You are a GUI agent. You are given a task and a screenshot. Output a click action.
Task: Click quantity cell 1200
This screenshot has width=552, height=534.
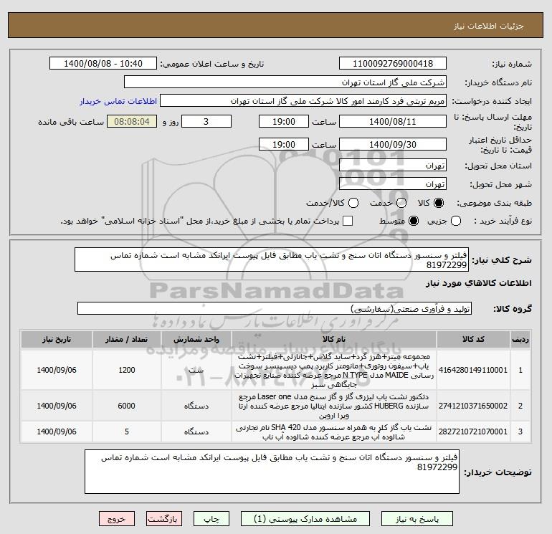(x=127, y=370)
